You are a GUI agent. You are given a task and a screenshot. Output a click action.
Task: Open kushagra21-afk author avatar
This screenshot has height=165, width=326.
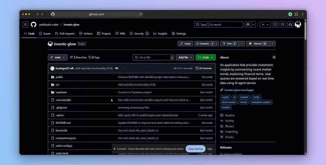click(52, 68)
